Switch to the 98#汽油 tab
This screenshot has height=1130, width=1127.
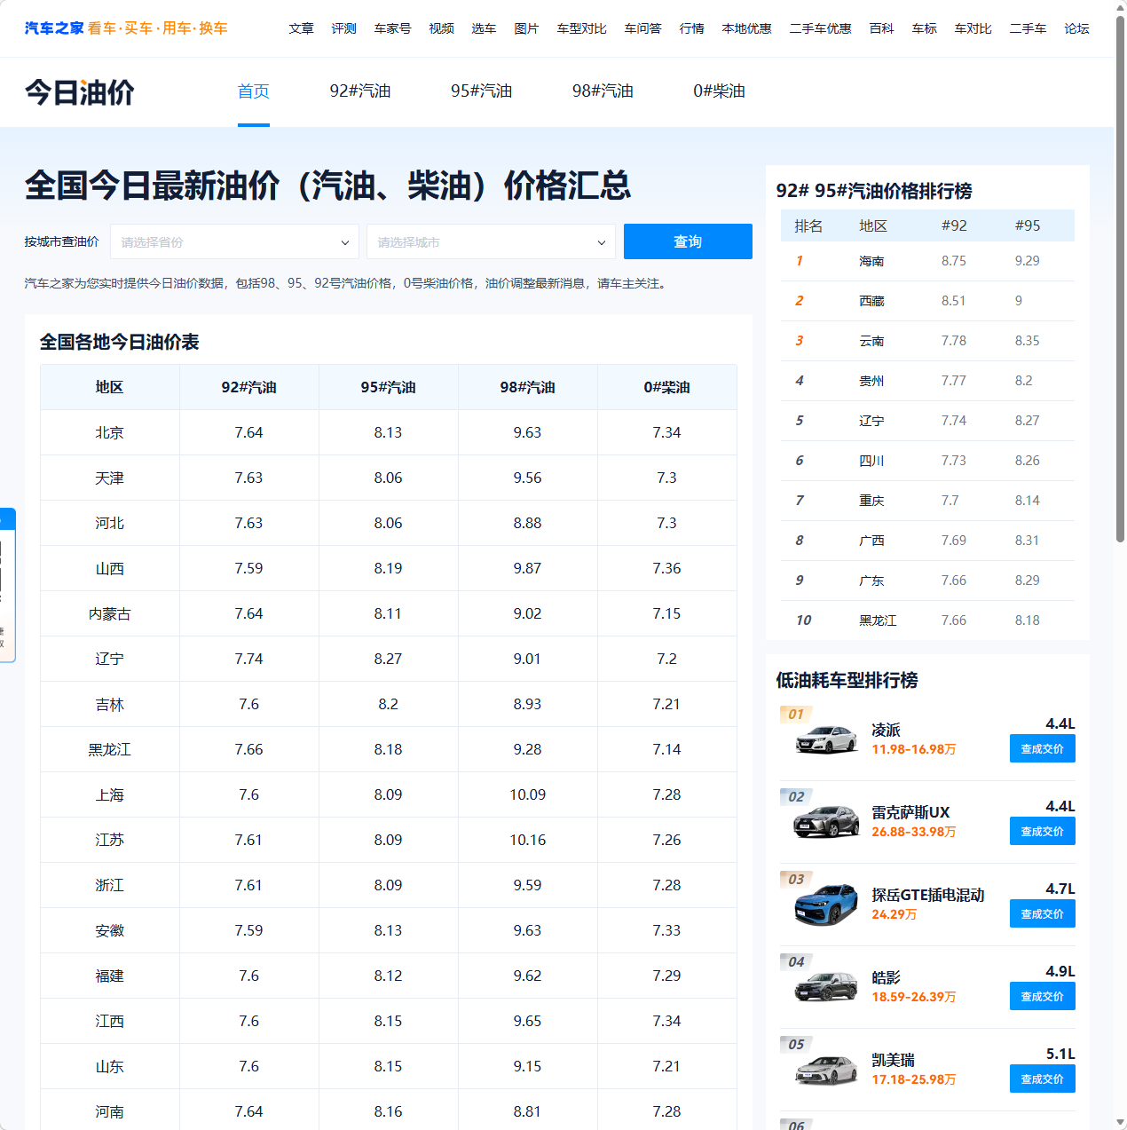point(603,91)
